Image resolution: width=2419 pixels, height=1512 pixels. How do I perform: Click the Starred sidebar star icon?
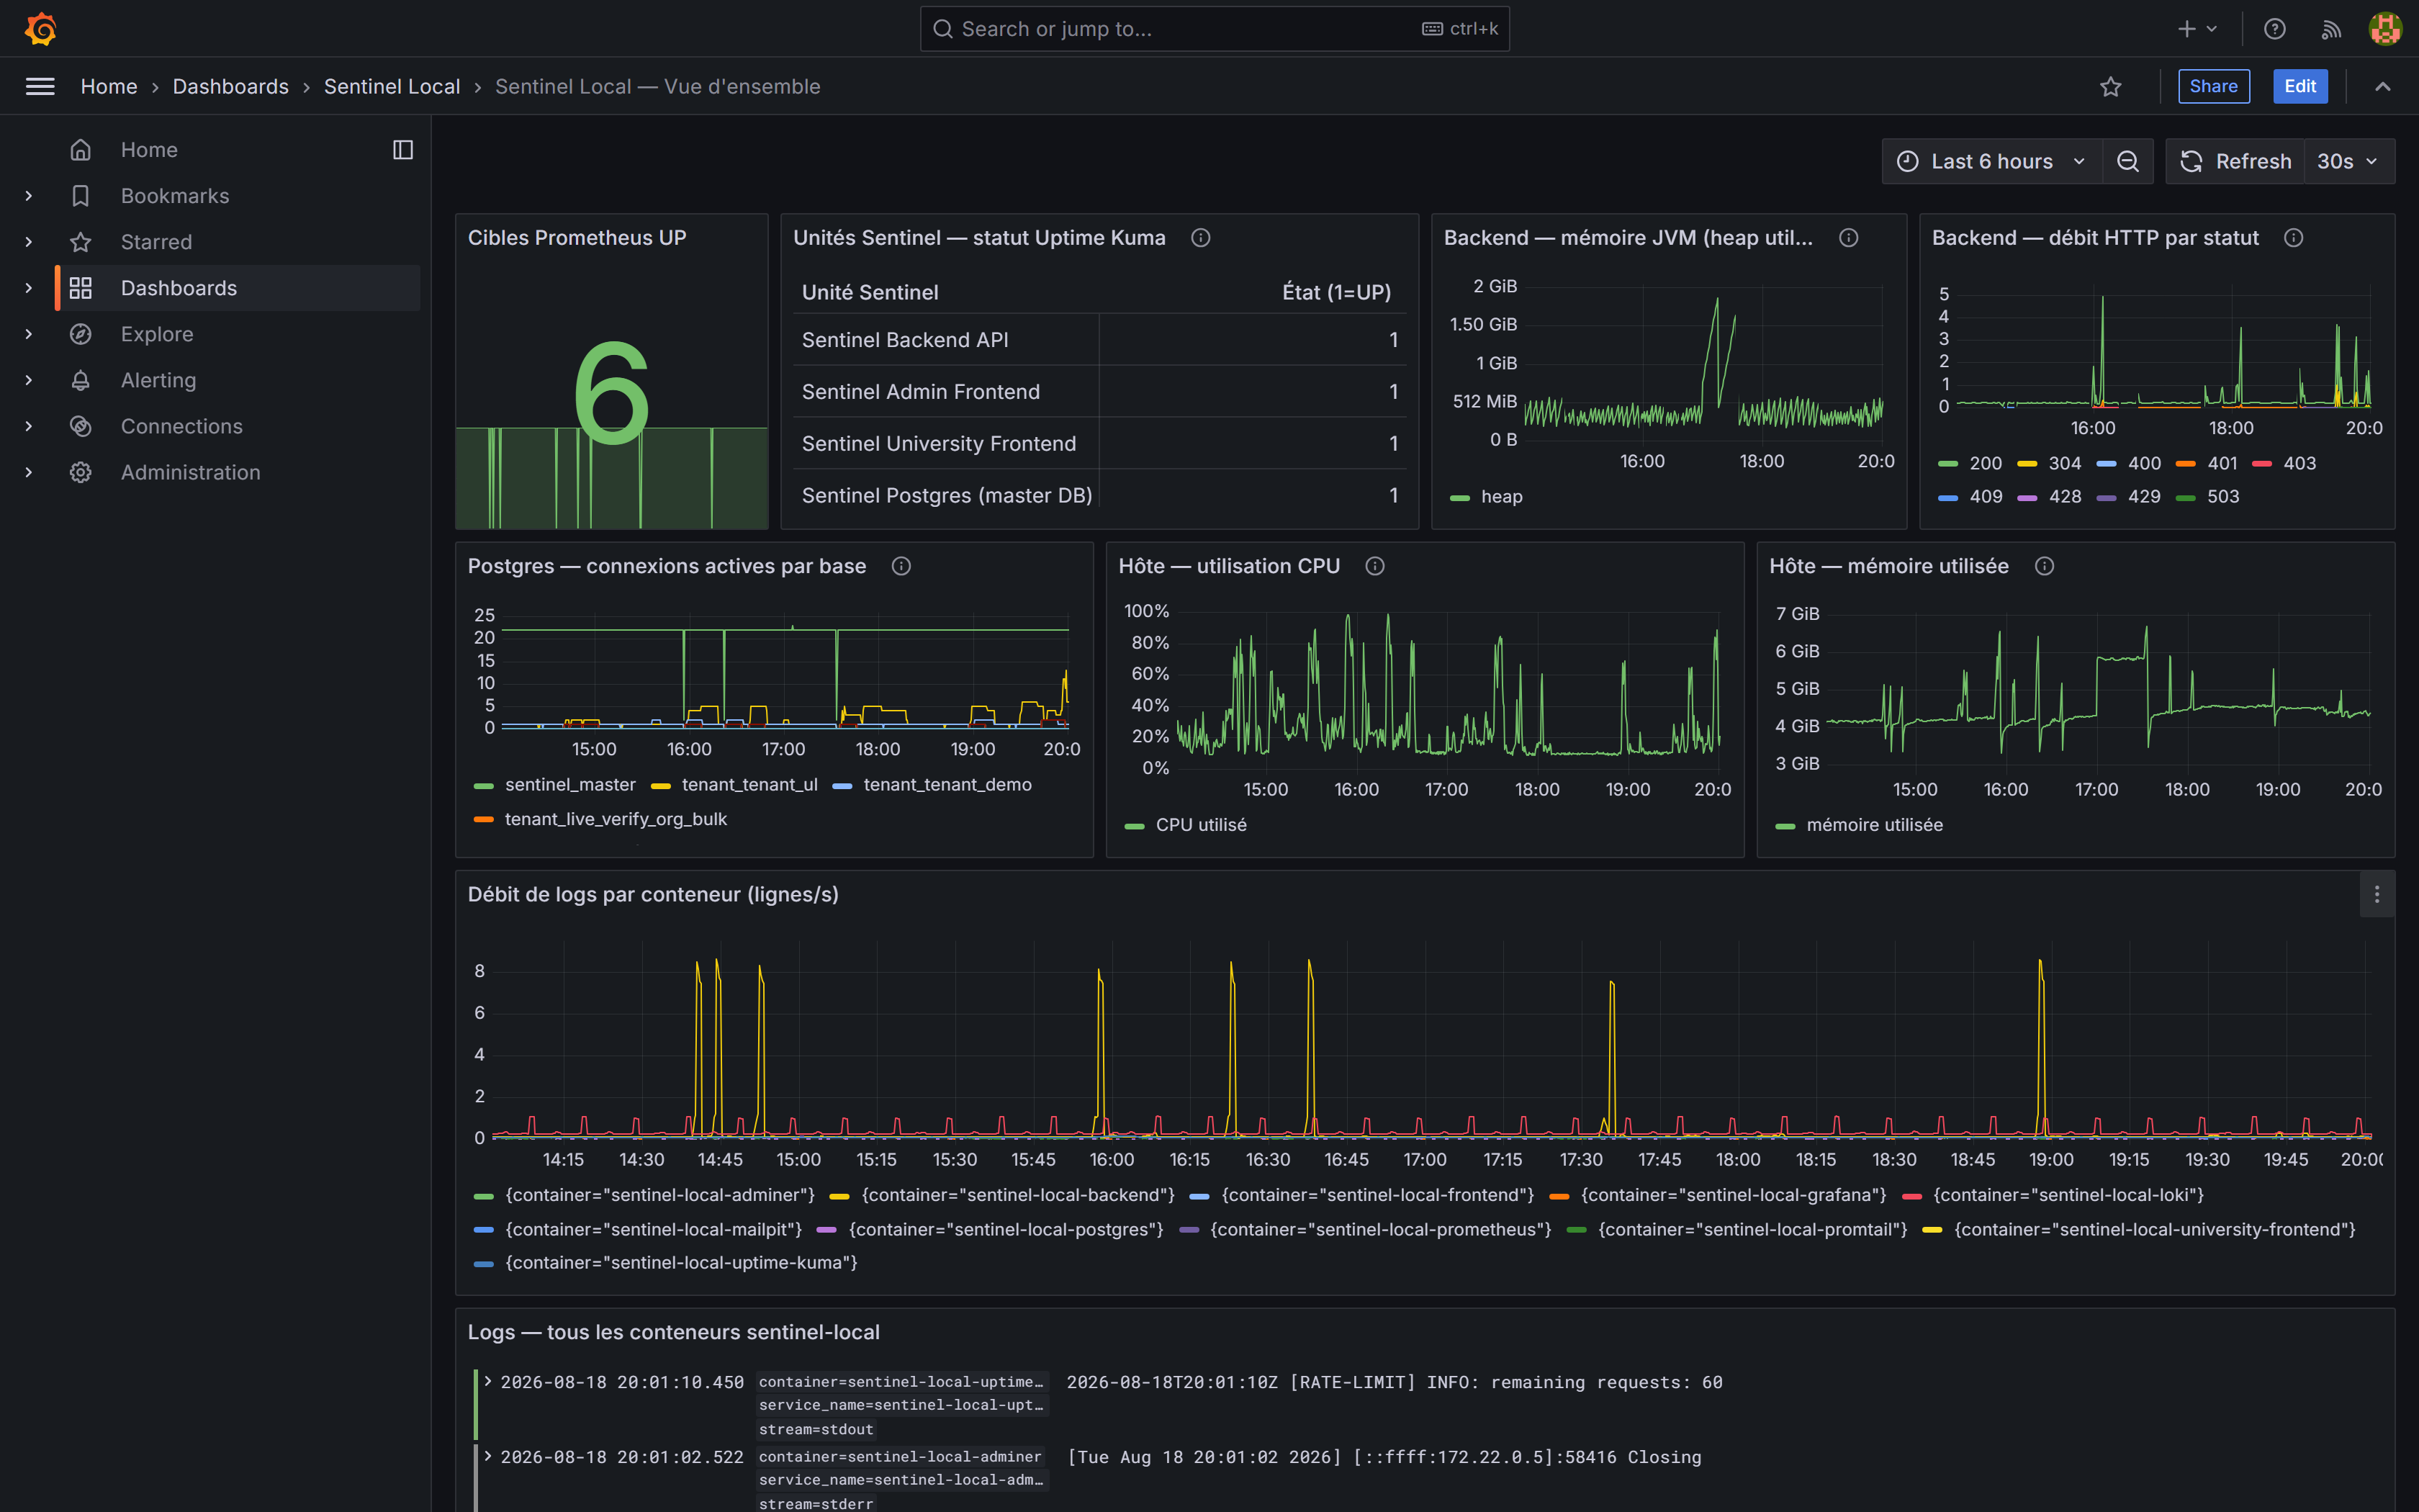point(81,242)
